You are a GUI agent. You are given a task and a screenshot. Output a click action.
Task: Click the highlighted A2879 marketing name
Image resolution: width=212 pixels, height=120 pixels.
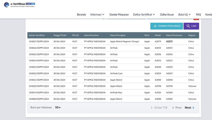pos(169,41)
